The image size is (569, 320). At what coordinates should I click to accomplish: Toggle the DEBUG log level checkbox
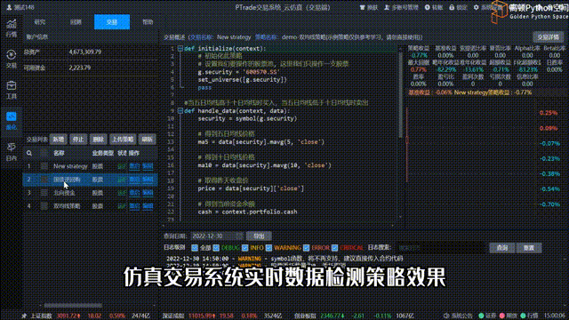(216, 248)
